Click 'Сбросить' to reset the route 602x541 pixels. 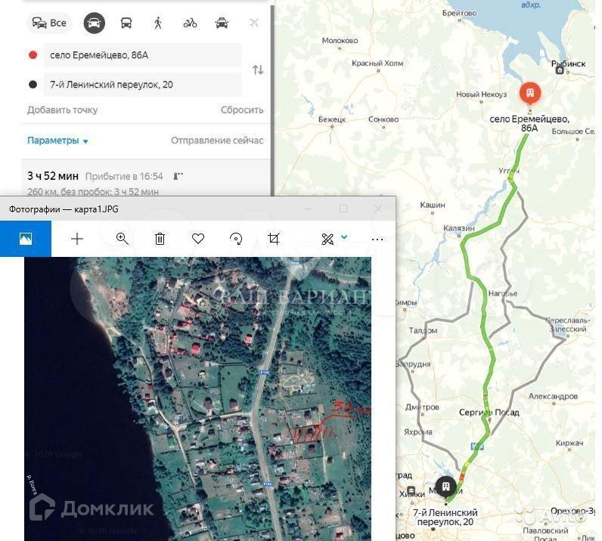point(242,110)
